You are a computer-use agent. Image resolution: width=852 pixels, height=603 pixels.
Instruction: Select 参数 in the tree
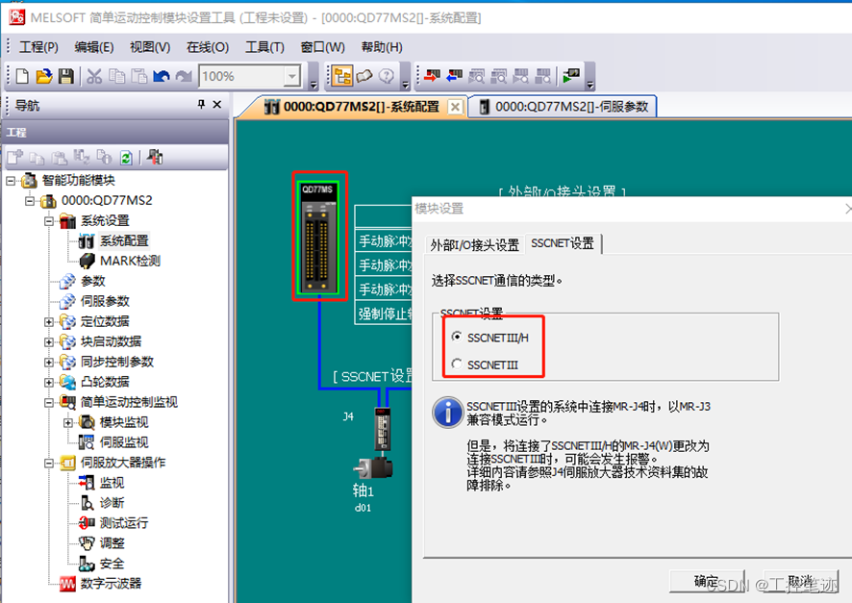pos(92,281)
